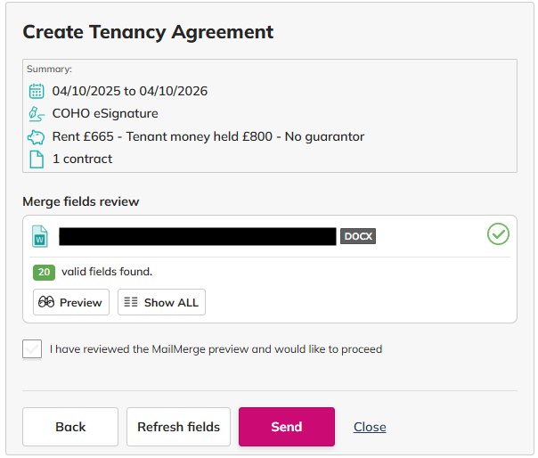The image size is (538, 458).
Task: Click the list icon on Show ALL
Action: [131, 302]
